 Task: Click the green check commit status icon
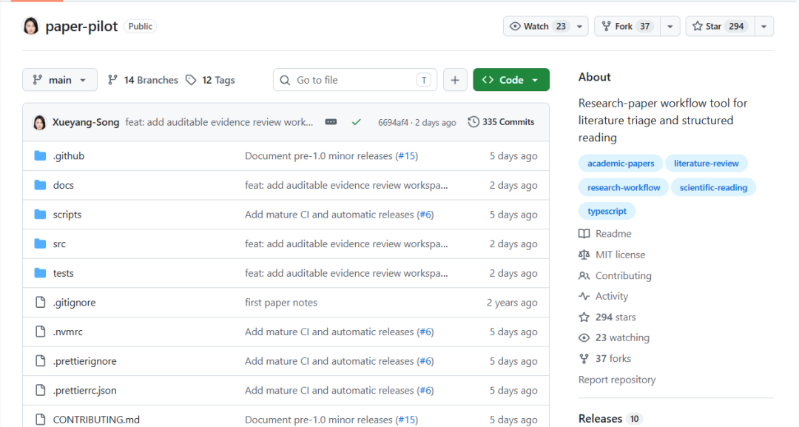pos(356,122)
